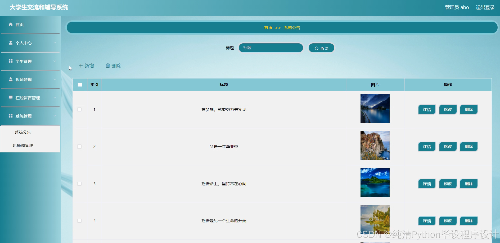Image resolution: width=500 pixels, height=243 pixels.
Task: Click the magnifier icon in 查询 button
Action: [x=317, y=48]
